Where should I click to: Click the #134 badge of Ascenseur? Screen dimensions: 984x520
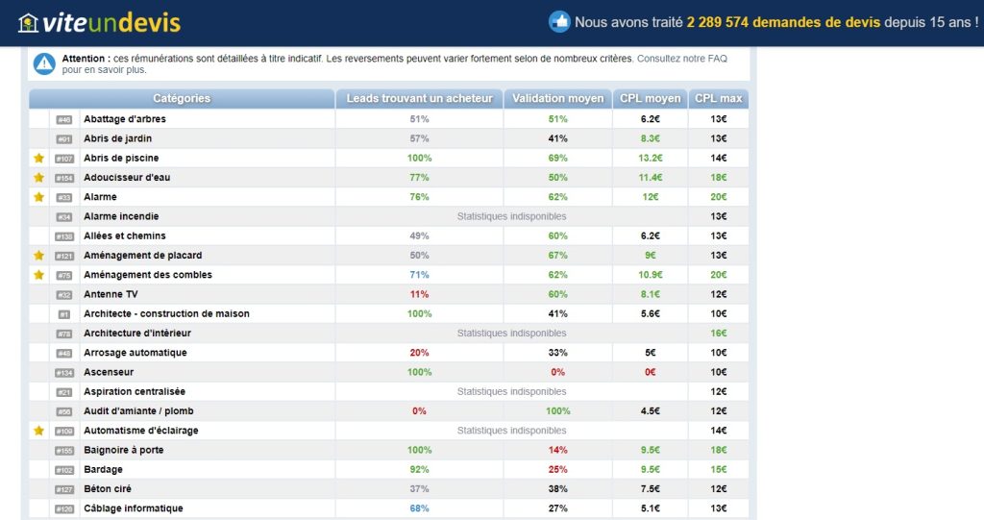point(64,372)
